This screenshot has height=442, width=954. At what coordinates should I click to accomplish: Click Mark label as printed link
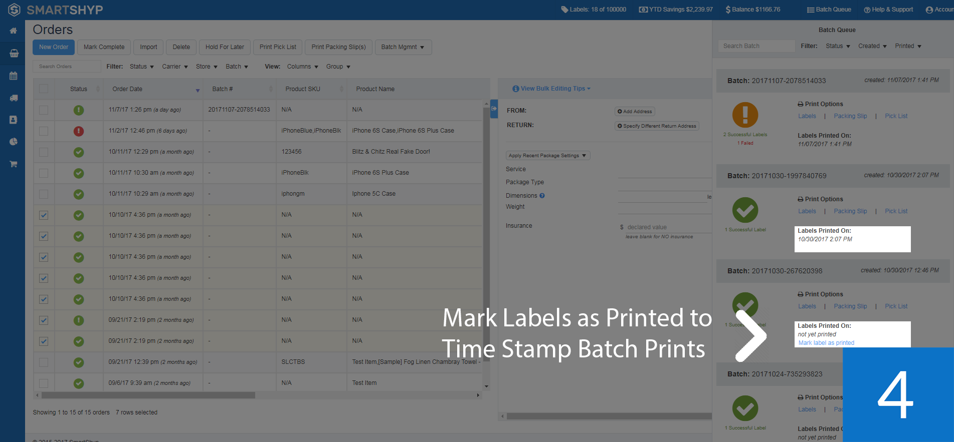click(826, 343)
